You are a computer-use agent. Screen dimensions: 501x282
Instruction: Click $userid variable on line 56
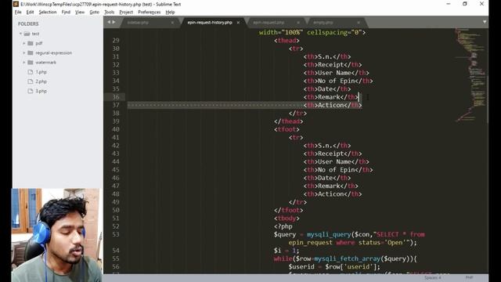point(301,266)
